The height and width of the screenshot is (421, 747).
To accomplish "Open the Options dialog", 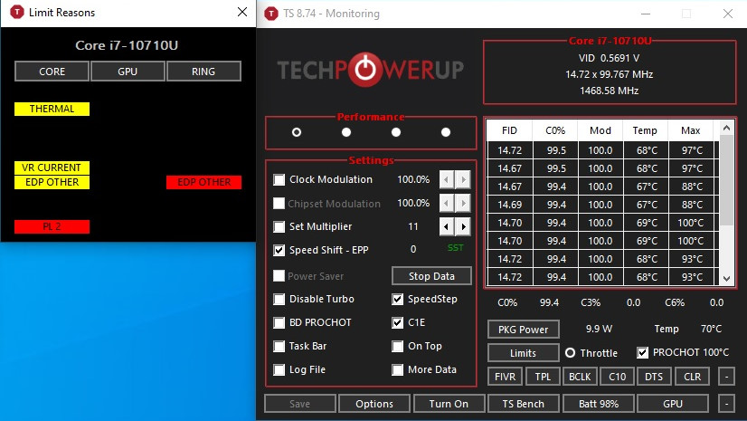I will click(374, 404).
